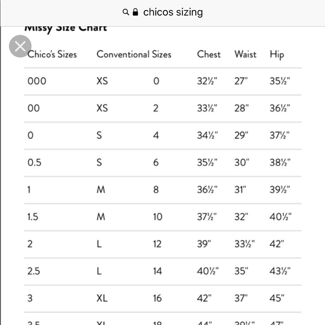Click the Chest column header
Screen dimensions: 325x325
pyautogui.click(x=209, y=54)
